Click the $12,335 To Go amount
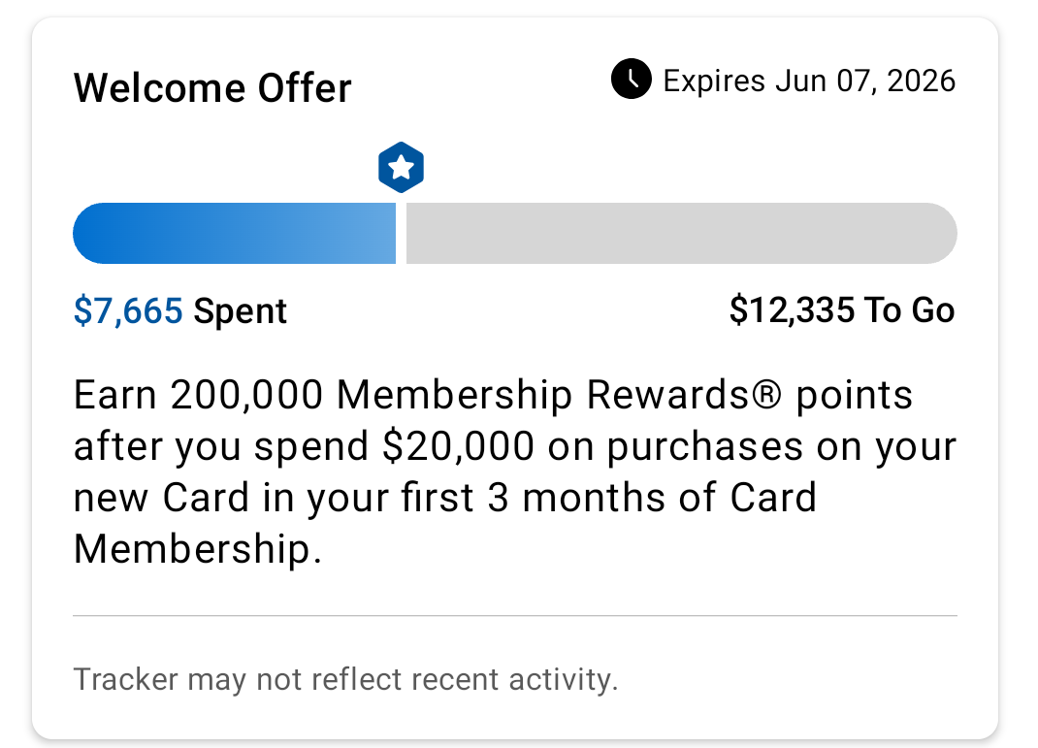This screenshot has width=1038, height=748. (x=842, y=310)
